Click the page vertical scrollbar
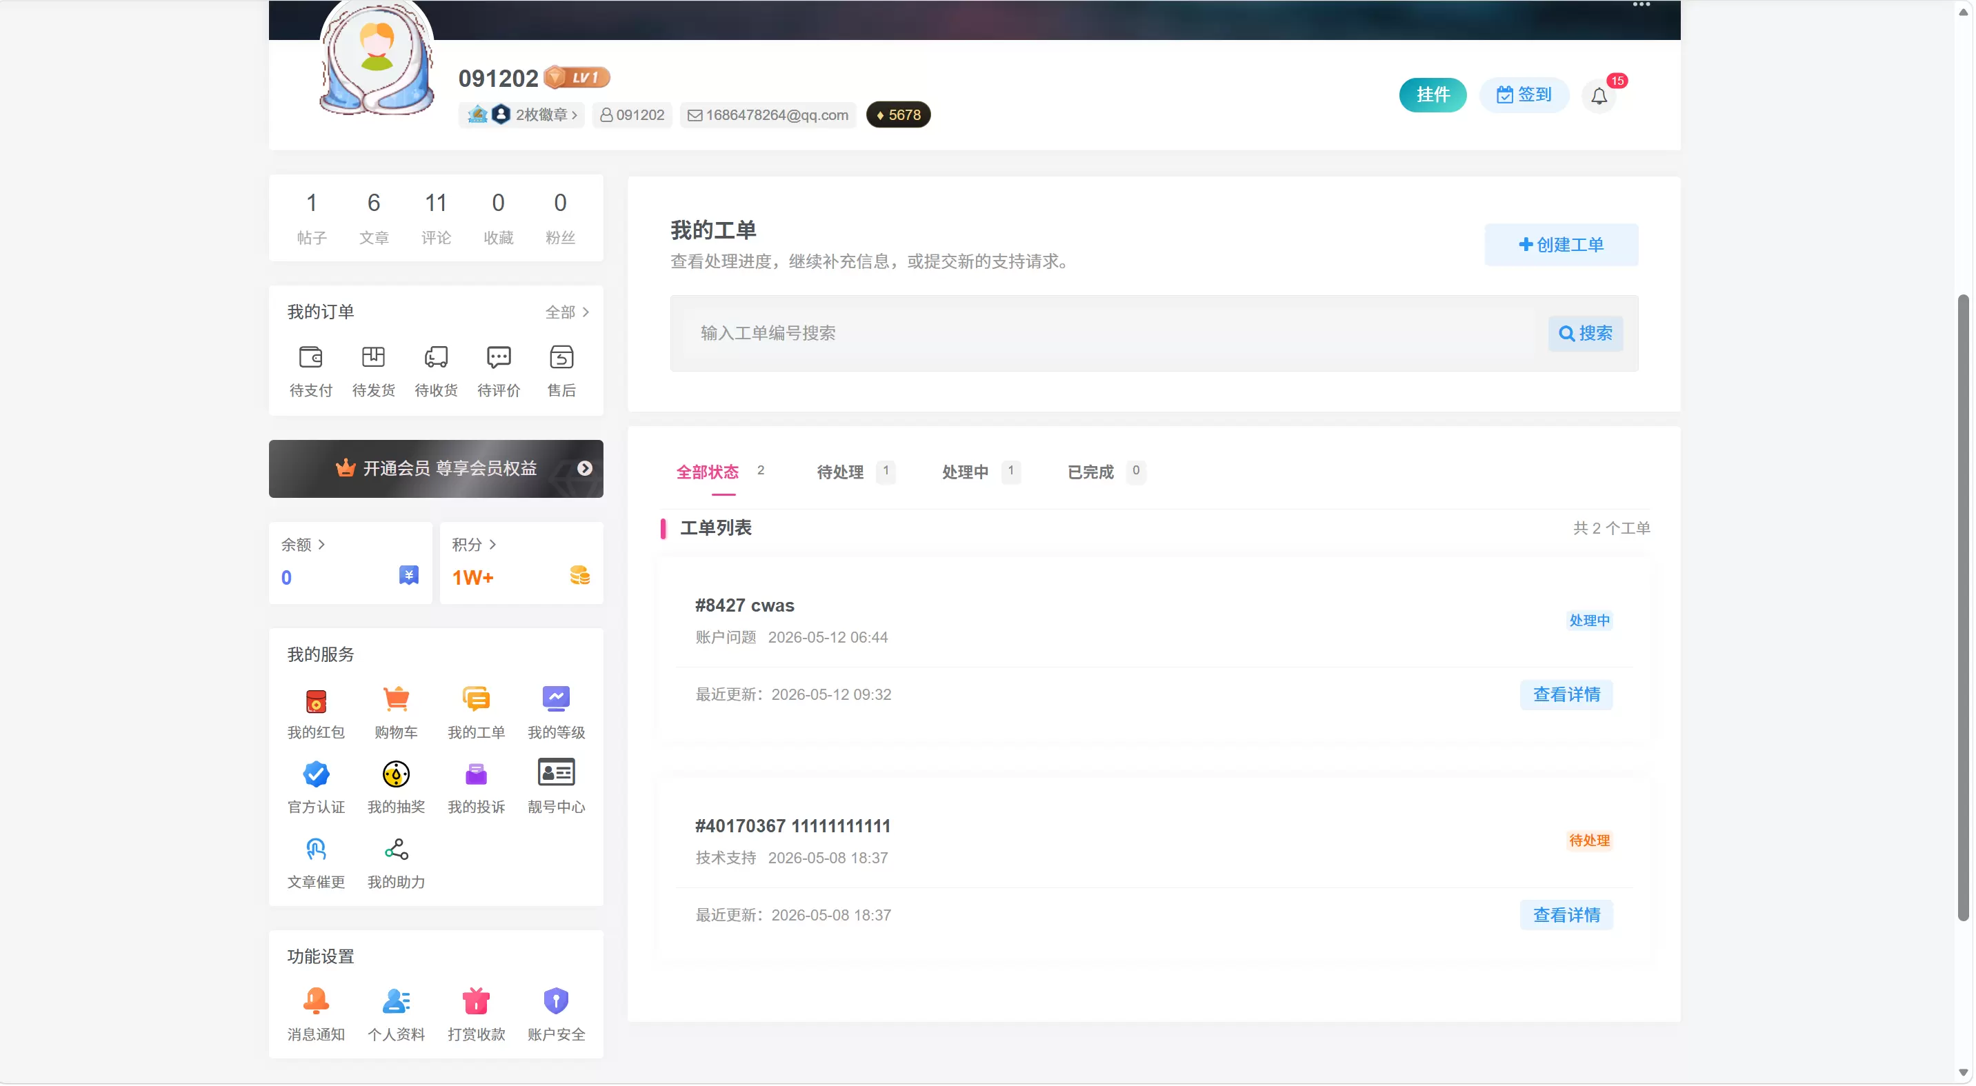Image resolution: width=1976 pixels, height=1086 pixels. (x=1965, y=608)
